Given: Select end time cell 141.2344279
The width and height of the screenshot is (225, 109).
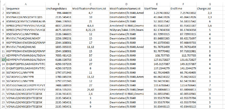Looking at the screenshot, I should pyautogui.click(x=183, y=68).
